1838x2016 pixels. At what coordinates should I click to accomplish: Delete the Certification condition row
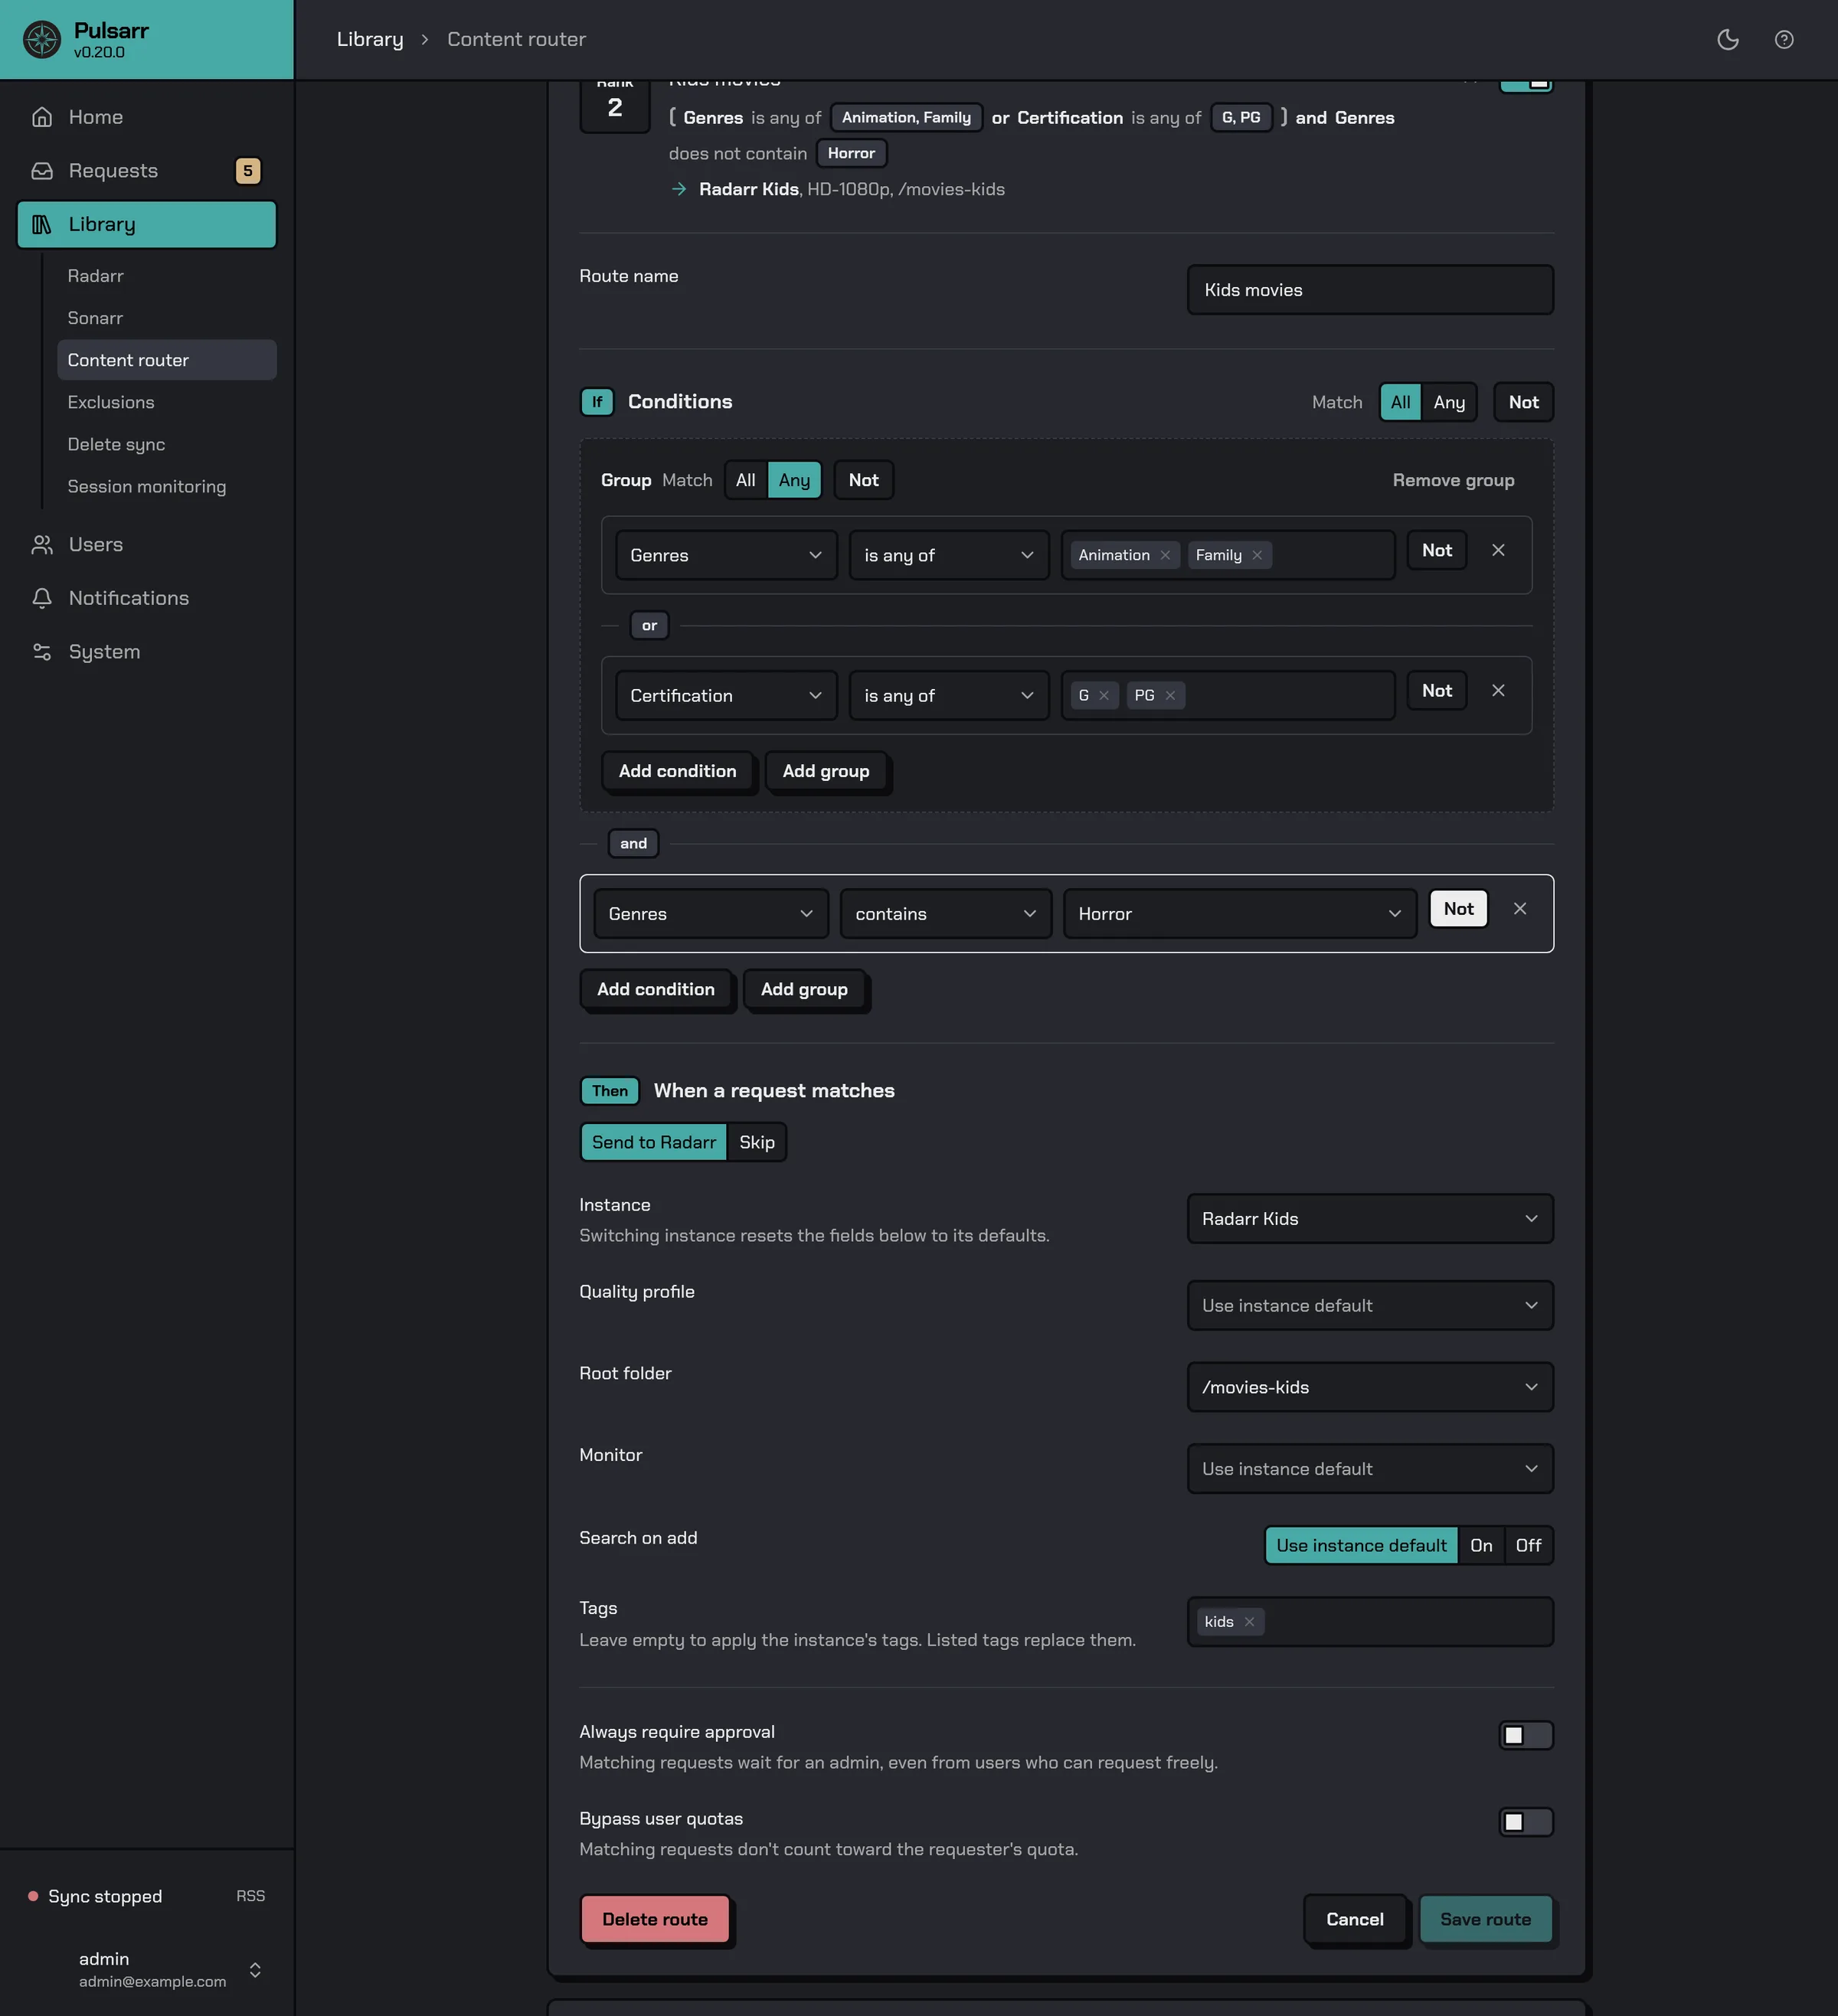click(1498, 690)
